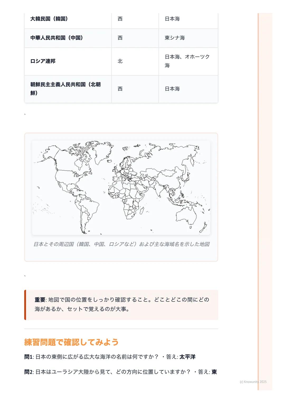The width and height of the screenshot is (285, 403).
Task: Click the 日本海 cell in the first row
Action: [x=172, y=19]
